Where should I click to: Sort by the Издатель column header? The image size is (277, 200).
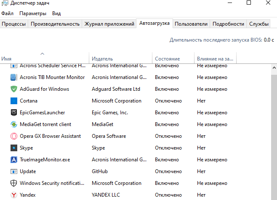pos(120,59)
